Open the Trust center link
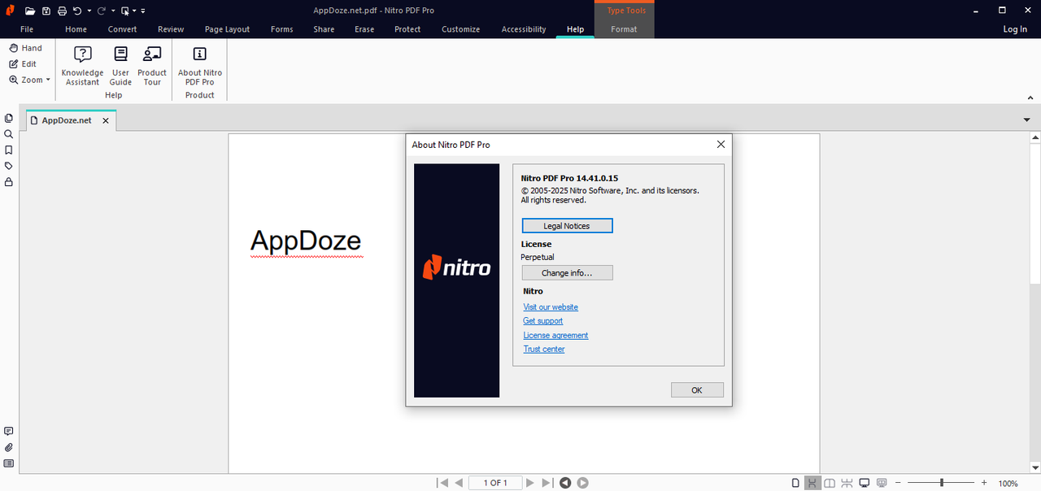1041x491 pixels. pyautogui.click(x=544, y=349)
